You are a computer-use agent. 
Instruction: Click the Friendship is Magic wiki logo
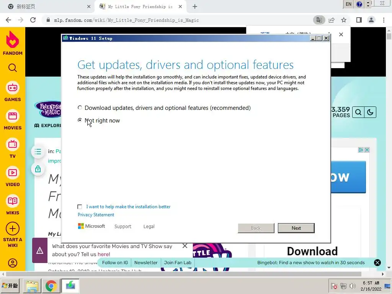coord(48,109)
